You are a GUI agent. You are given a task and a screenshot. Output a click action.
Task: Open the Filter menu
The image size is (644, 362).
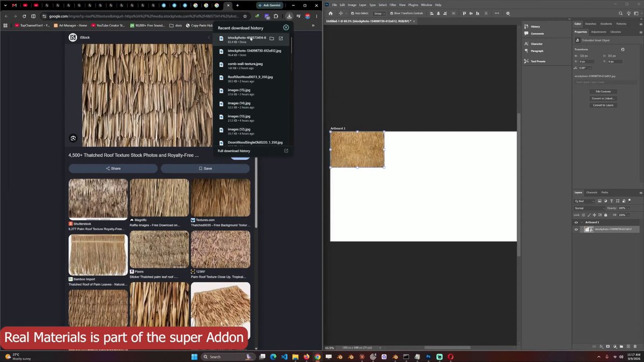[x=393, y=5]
